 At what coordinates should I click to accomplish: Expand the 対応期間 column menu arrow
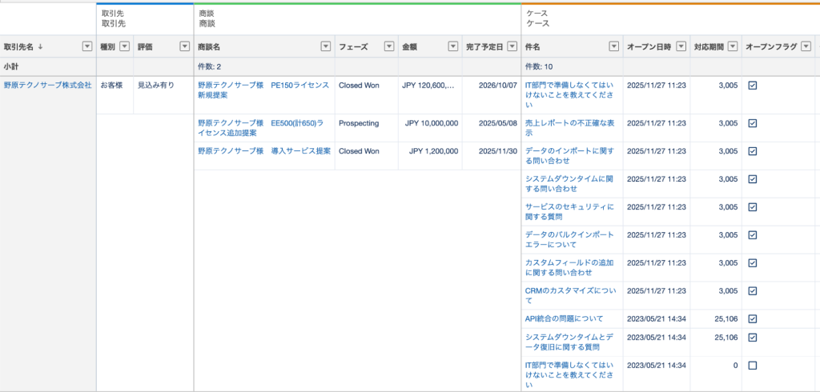[734, 47]
